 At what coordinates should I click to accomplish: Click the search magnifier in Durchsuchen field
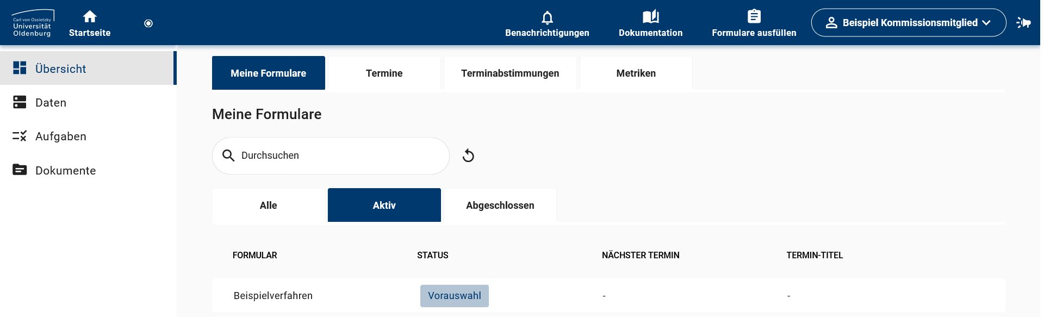coord(228,156)
